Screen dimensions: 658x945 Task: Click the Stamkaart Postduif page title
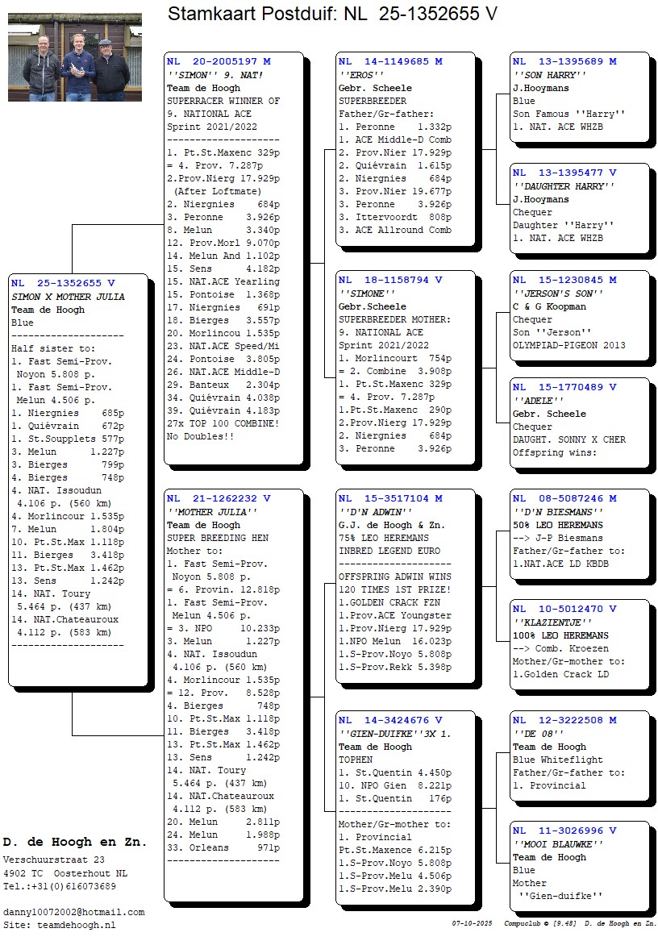click(x=332, y=14)
